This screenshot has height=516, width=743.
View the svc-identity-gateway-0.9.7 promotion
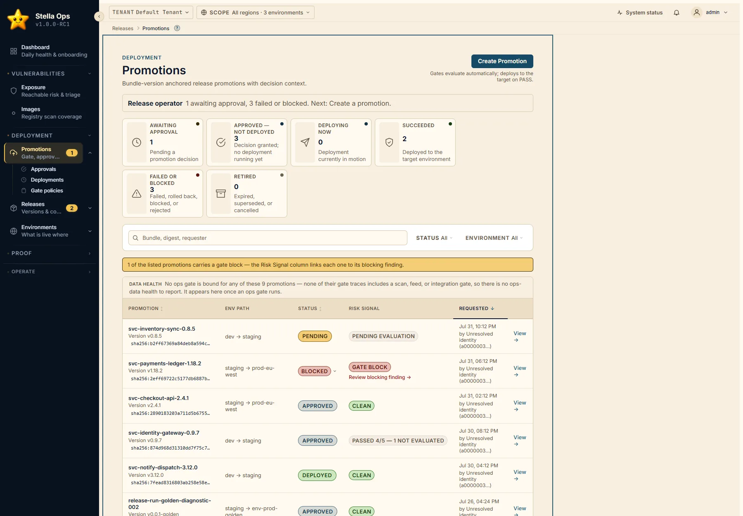[x=520, y=440]
